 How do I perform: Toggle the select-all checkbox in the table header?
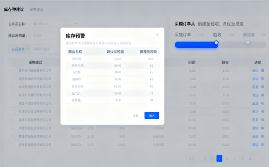(x=12, y=63)
